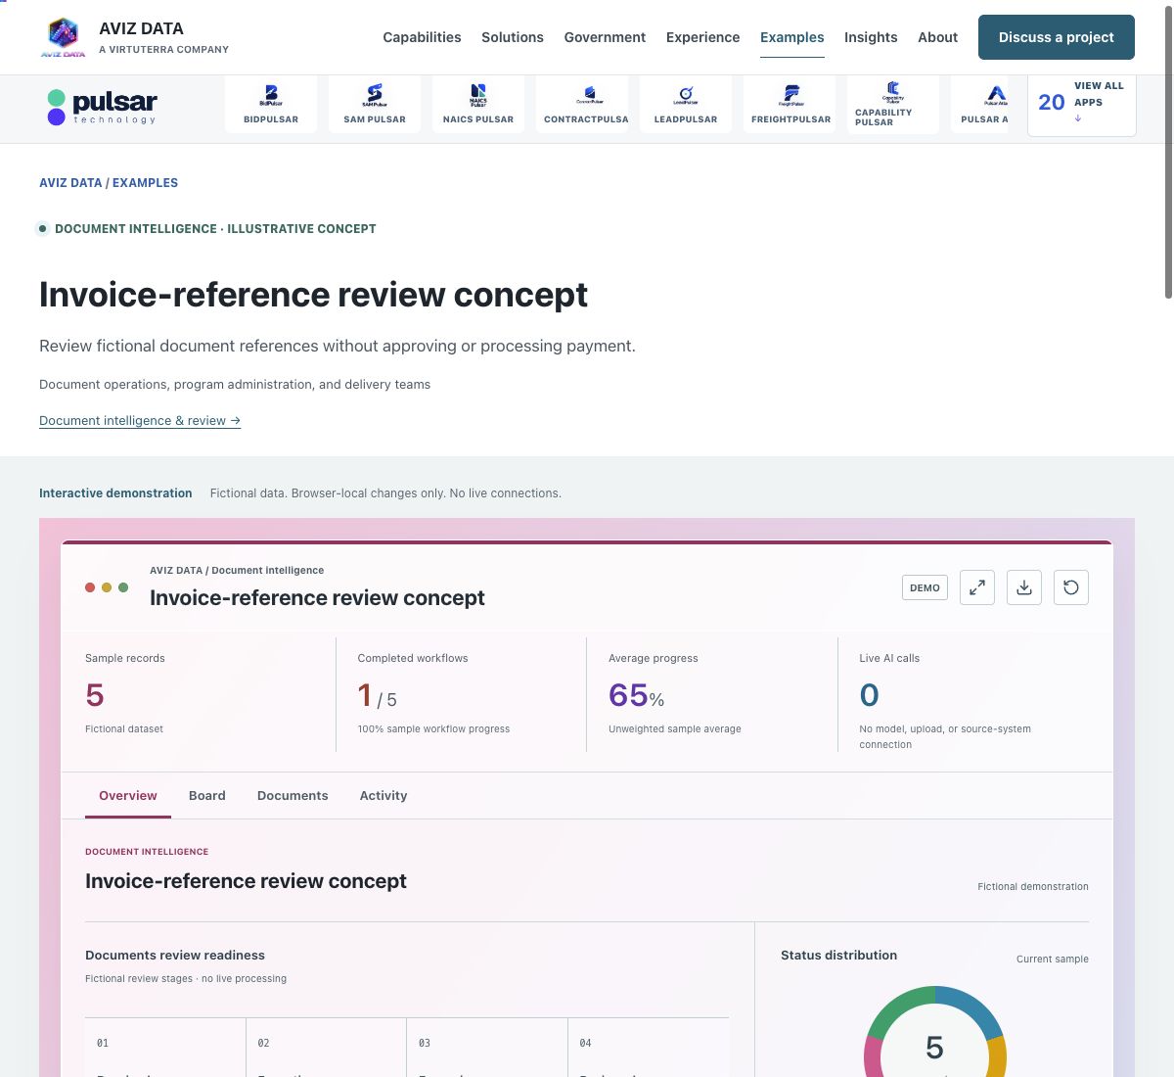Open the NAICS Pulsar app tile
This screenshot has width=1174, height=1077.
[478, 105]
